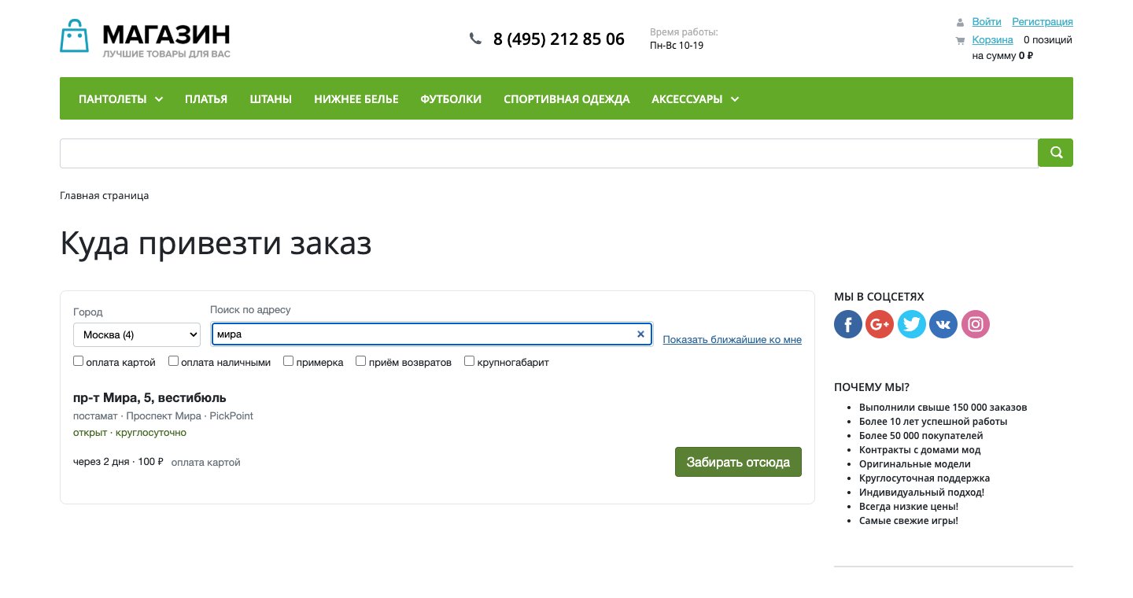Clear the address search with the x icon
This screenshot has height=598, width=1133.
[640, 334]
